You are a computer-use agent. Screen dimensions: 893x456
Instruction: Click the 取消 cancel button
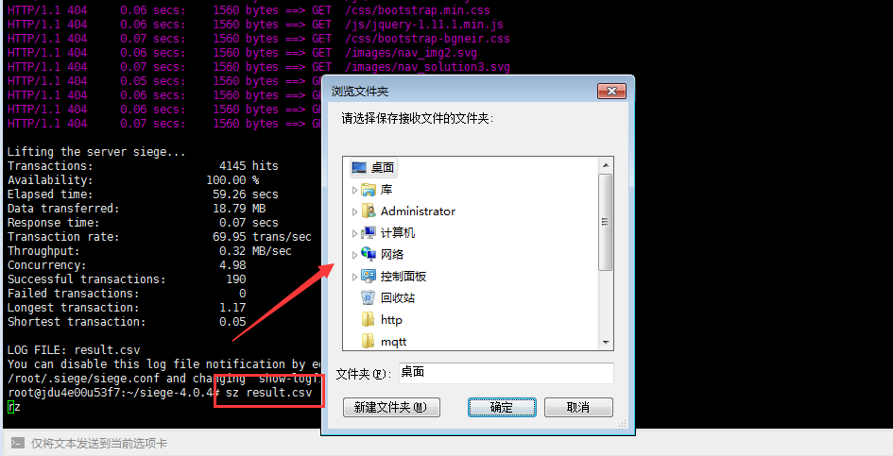point(578,407)
